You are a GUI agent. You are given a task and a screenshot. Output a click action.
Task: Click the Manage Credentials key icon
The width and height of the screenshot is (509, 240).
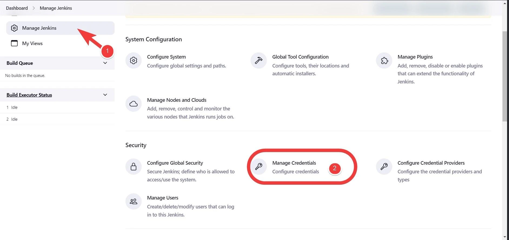(259, 167)
